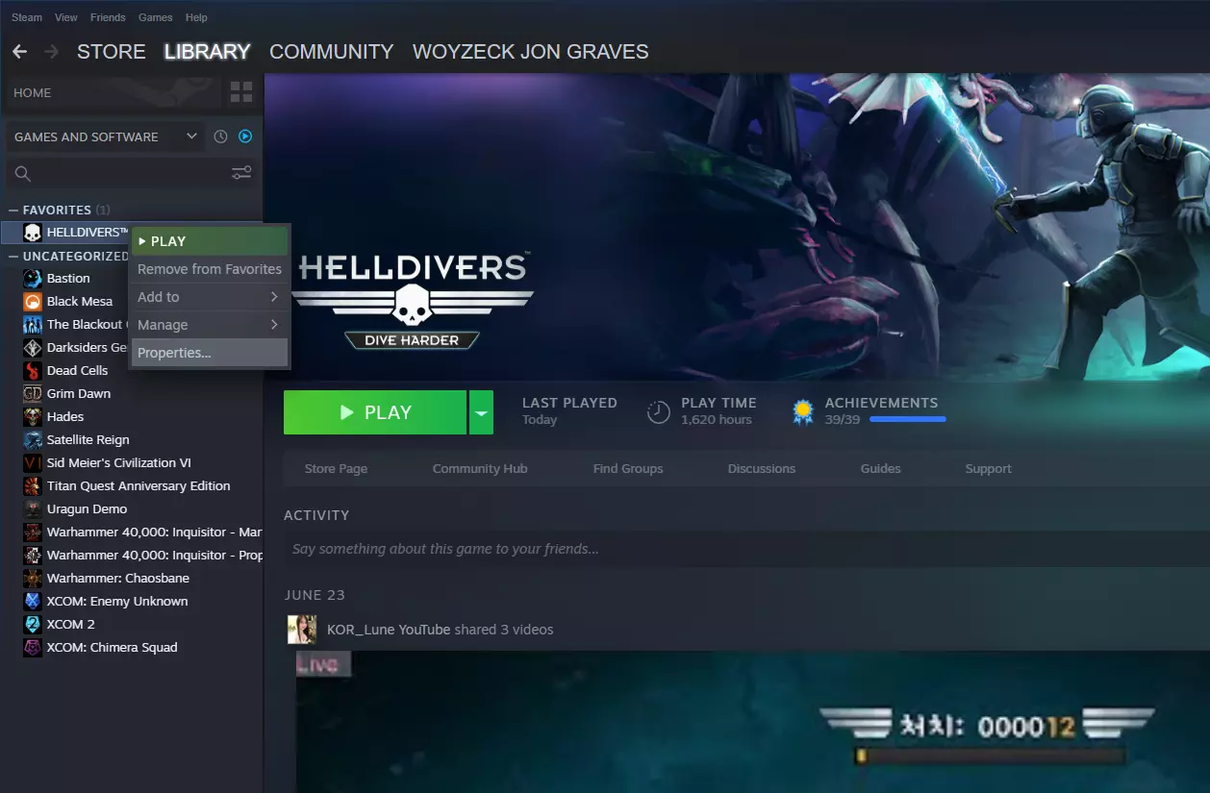
Task: Open advanced filter settings icon
Action: (241, 173)
